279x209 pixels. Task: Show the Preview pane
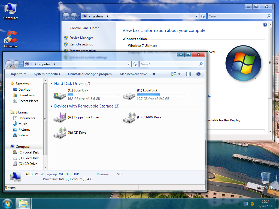pyautogui.click(x=188, y=74)
